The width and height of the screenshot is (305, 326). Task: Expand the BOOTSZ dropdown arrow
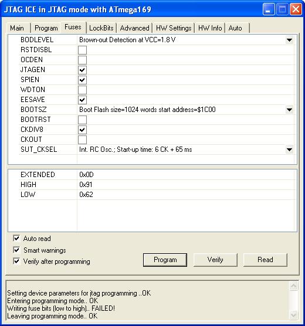(x=289, y=110)
